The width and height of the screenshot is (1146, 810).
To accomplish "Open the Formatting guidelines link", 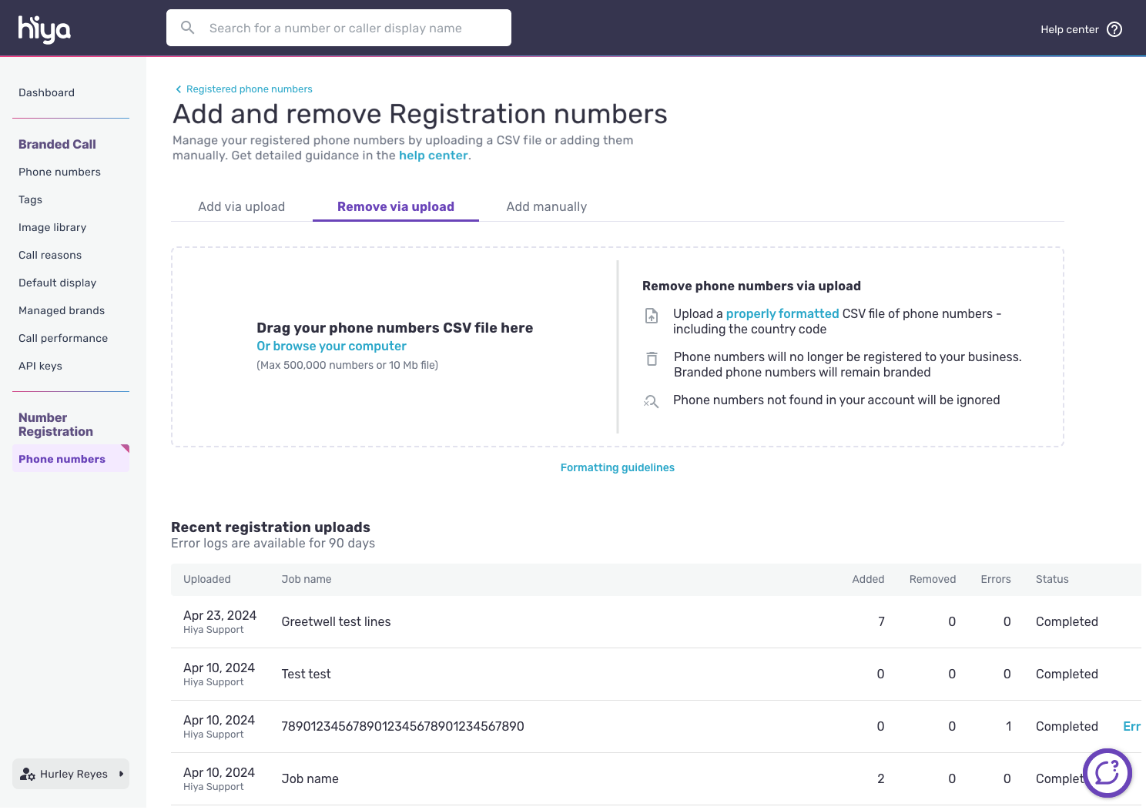I will (617, 467).
